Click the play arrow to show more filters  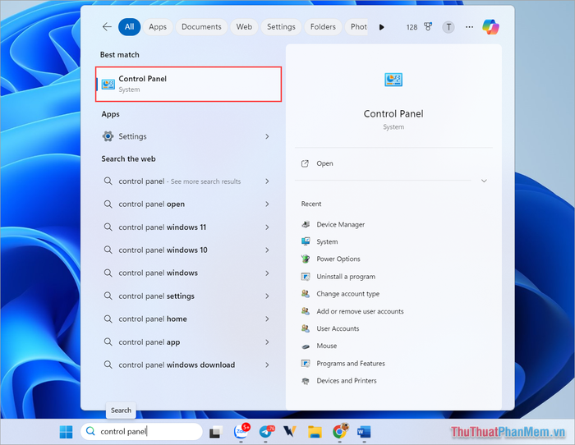[x=382, y=27]
